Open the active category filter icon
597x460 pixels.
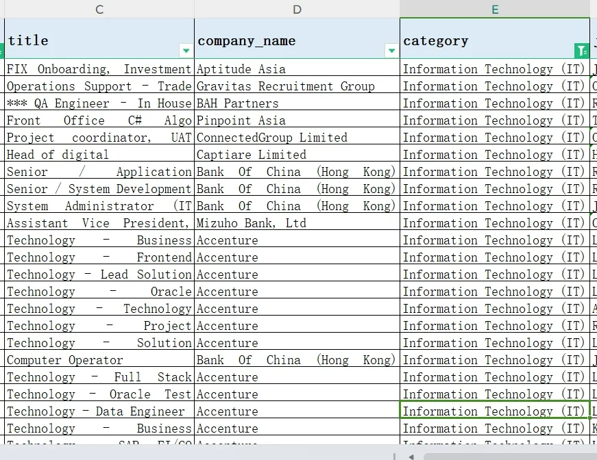click(x=581, y=51)
